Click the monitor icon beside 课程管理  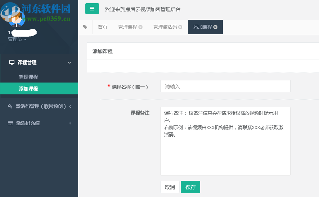tap(12, 62)
